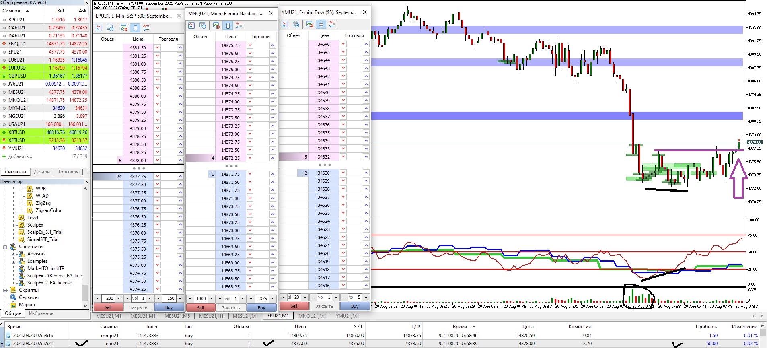This screenshot has width=767, height=348.
Task: Click the Level indicator icon in Navigator
Action: pos(22,218)
